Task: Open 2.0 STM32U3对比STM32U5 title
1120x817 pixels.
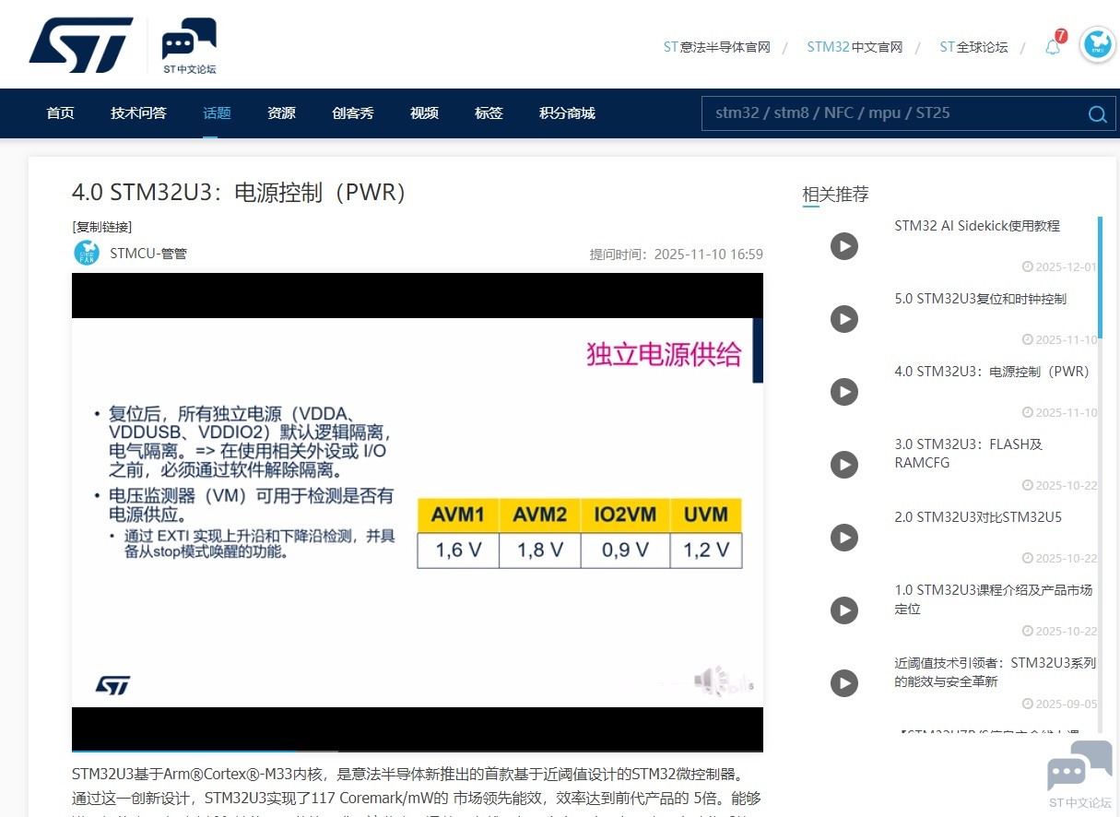Action: pyautogui.click(x=978, y=517)
